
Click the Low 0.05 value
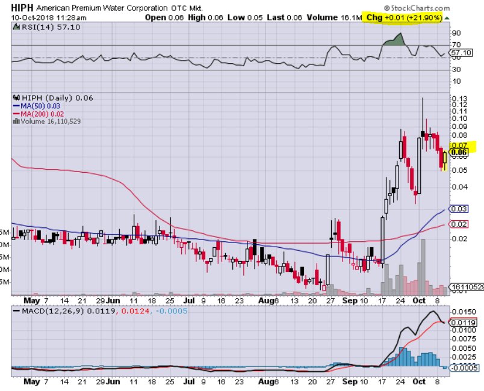click(x=245, y=17)
